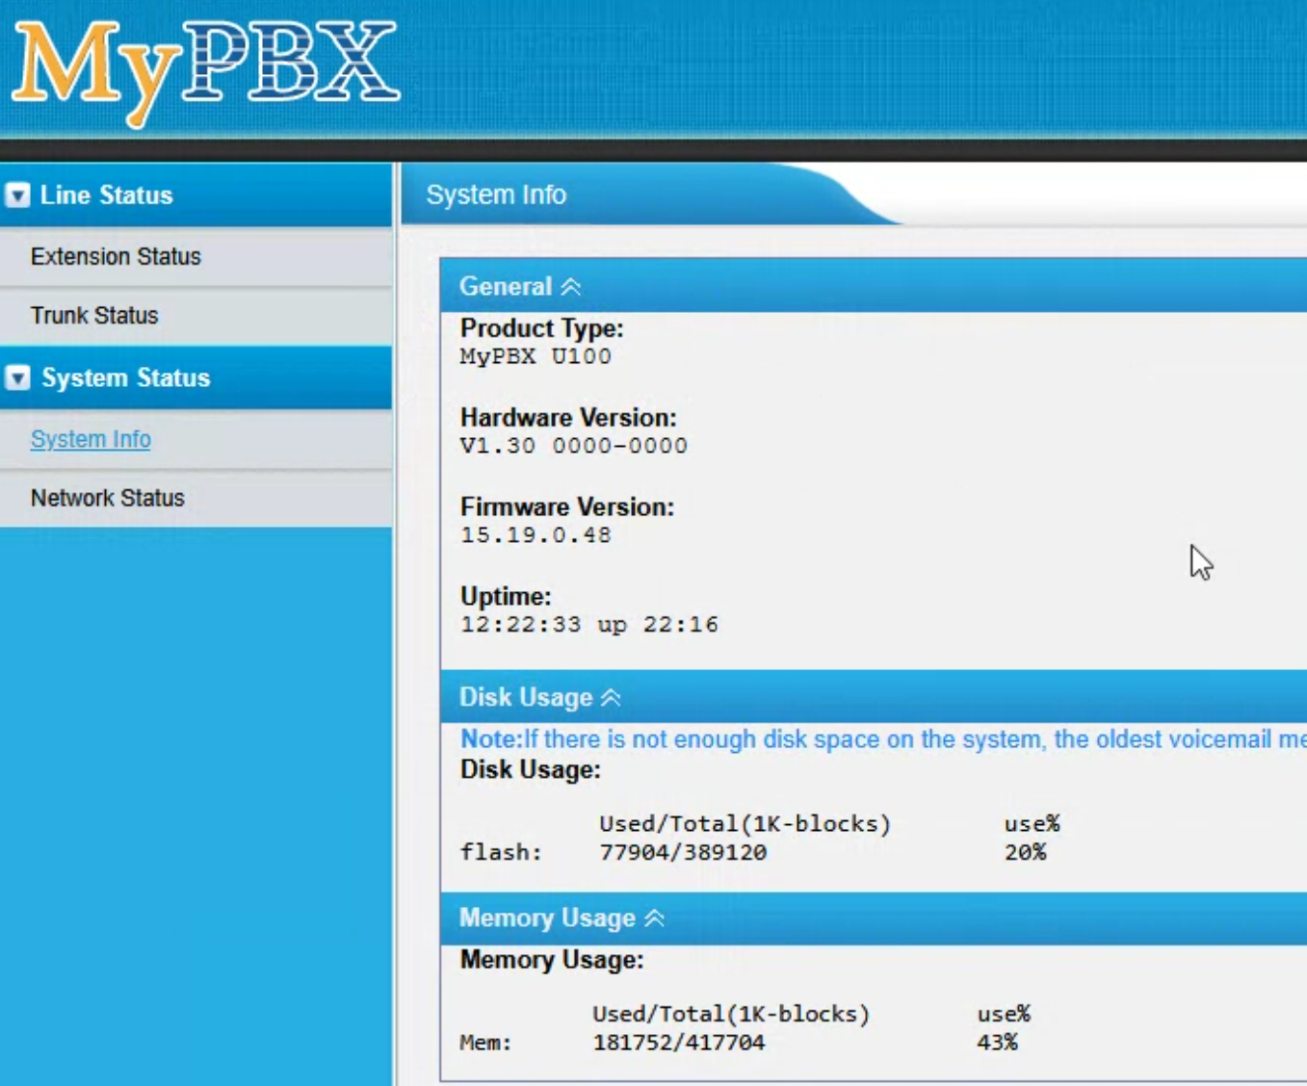This screenshot has width=1307, height=1086.
Task: Click the Disk Usage section title text
Action: [x=525, y=698]
